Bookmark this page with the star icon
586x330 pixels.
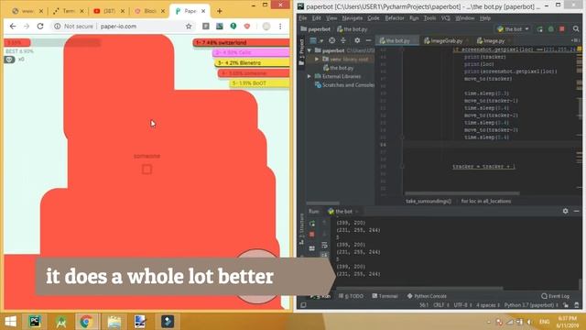point(189,27)
